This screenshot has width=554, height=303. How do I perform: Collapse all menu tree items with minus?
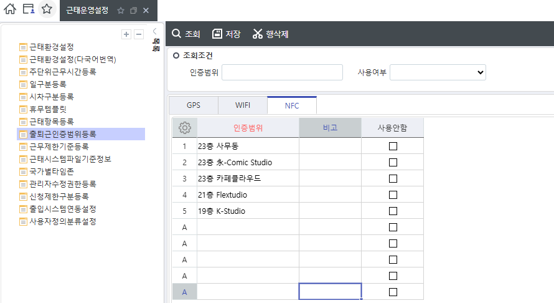(139, 34)
